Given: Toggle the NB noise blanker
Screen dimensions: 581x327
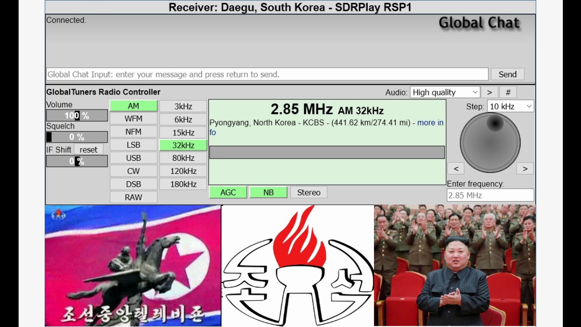Looking at the screenshot, I should click(268, 193).
